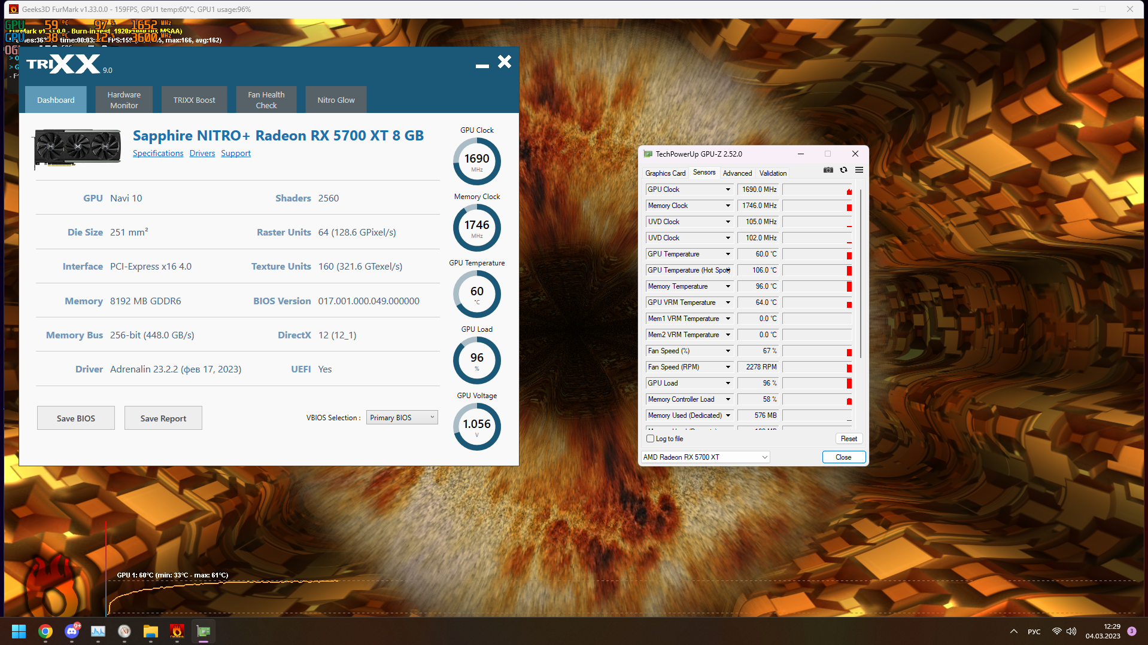Open the Memory Temperature sensor dropdown

(x=728, y=286)
